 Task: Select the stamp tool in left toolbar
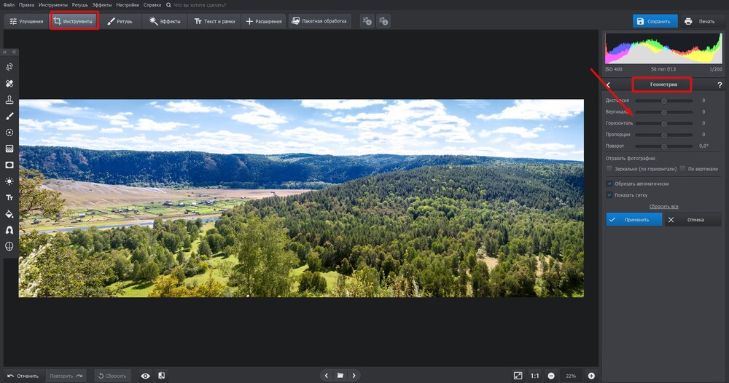[9, 100]
